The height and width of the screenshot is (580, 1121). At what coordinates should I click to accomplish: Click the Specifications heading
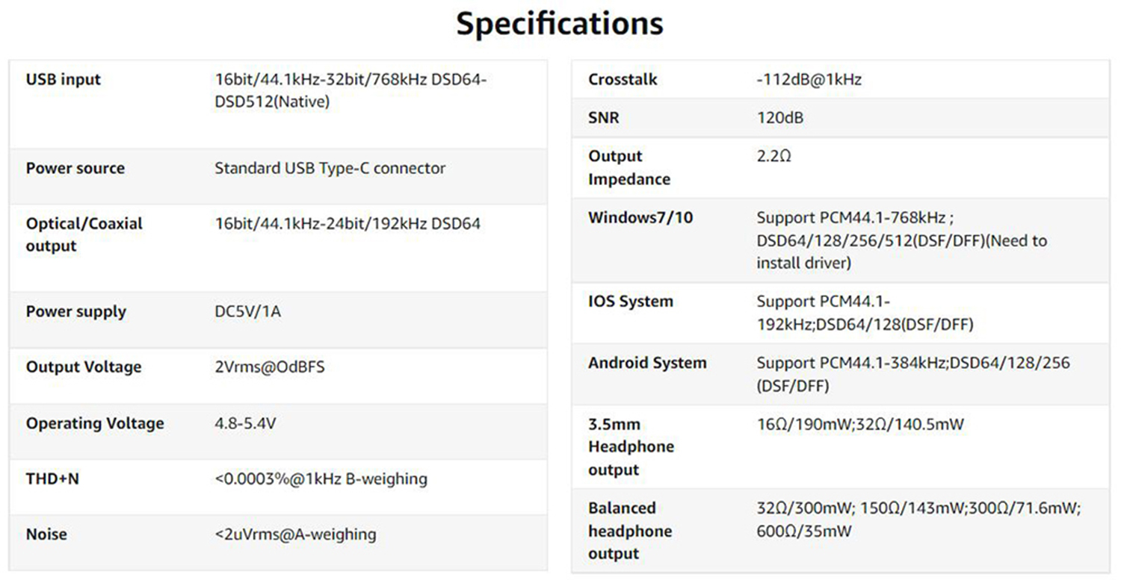560,24
